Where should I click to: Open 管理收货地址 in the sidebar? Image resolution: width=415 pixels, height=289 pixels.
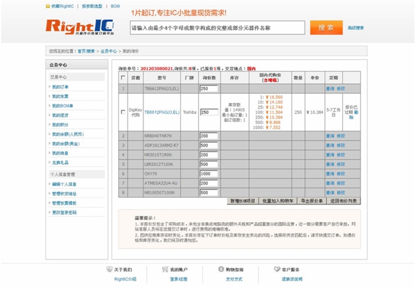coord(64,193)
